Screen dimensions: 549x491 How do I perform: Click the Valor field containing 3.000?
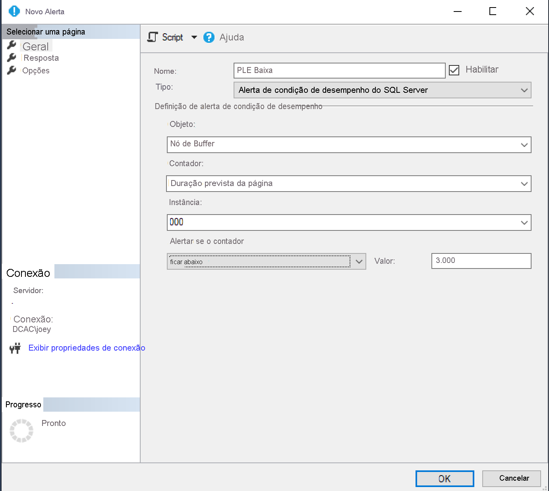481,261
